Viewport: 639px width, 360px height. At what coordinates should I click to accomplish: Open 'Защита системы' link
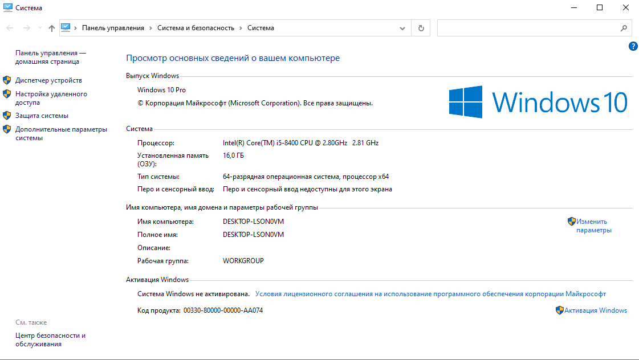pos(42,116)
